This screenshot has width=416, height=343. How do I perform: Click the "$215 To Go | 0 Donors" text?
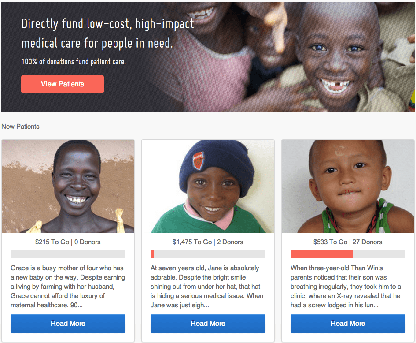68,242
